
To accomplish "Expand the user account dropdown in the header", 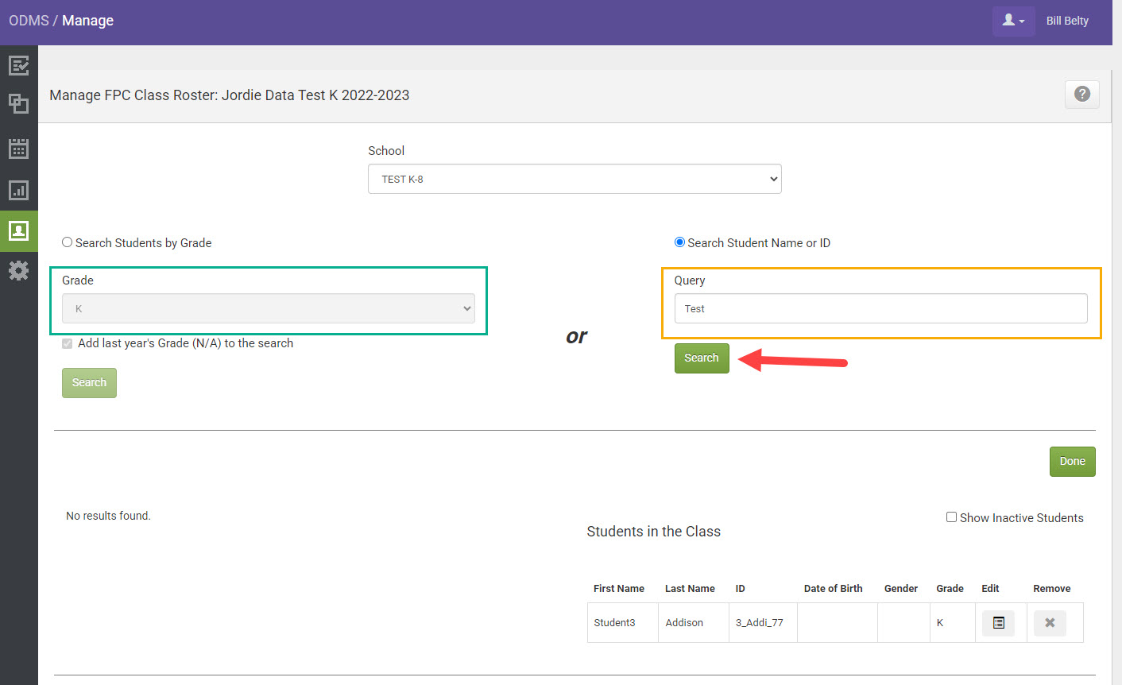I will (1013, 20).
